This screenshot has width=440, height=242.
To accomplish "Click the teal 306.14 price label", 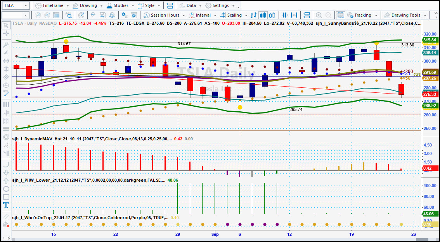I will 430,53.
